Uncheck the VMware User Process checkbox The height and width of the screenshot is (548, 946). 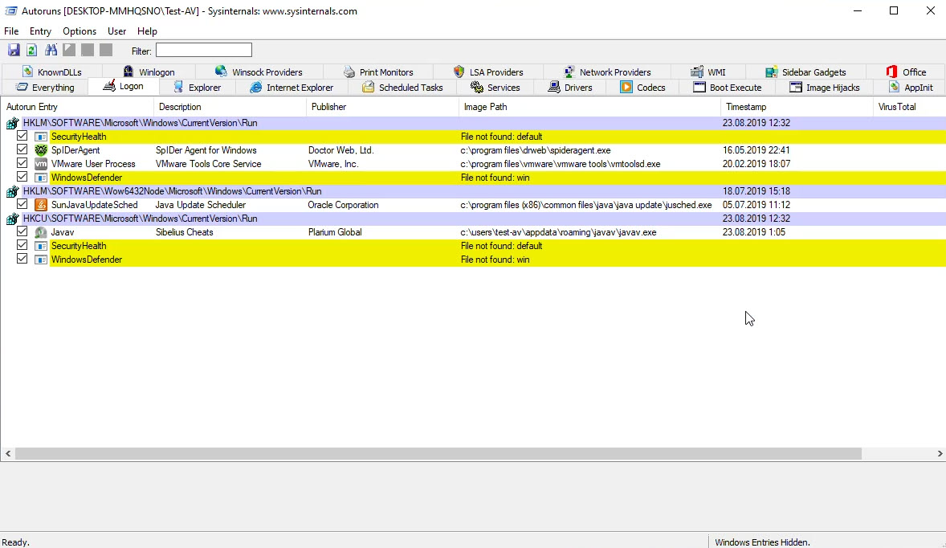coord(22,163)
